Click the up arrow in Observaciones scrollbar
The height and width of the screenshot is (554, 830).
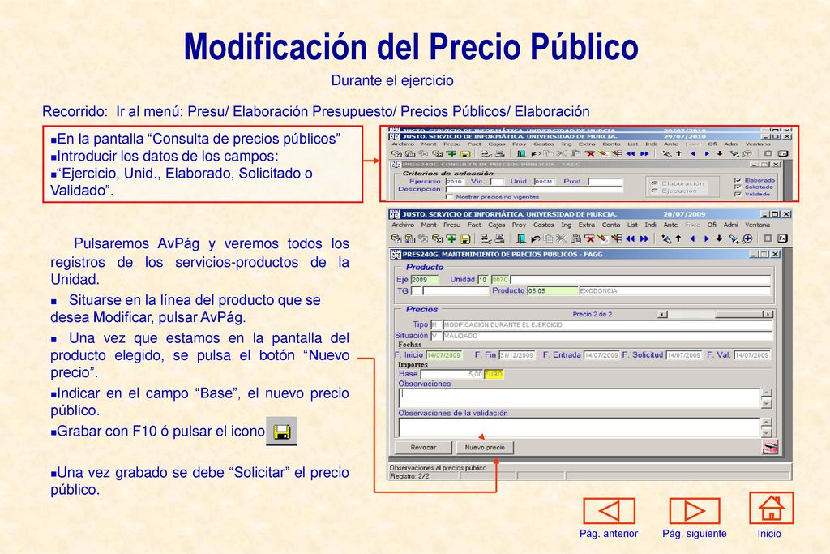pyautogui.click(x=766, y=393)
